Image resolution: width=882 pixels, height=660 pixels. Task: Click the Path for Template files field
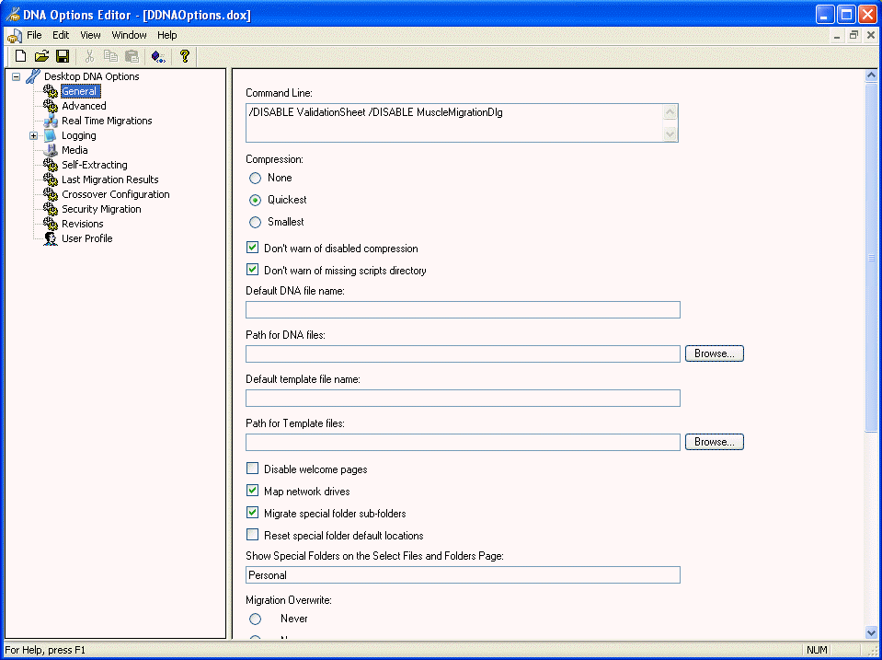463,442
